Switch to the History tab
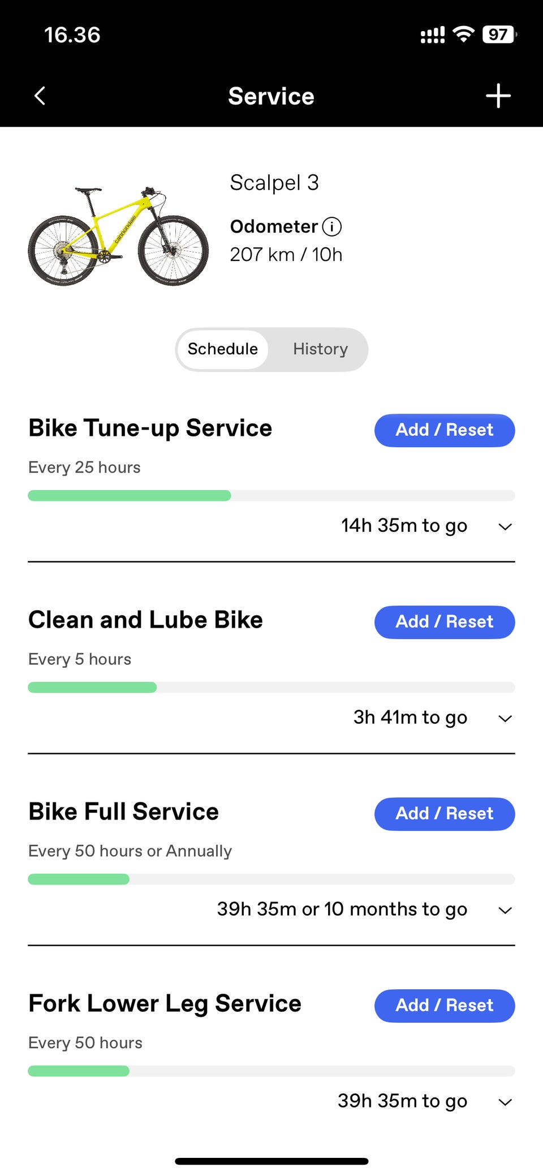 (320, 349)
